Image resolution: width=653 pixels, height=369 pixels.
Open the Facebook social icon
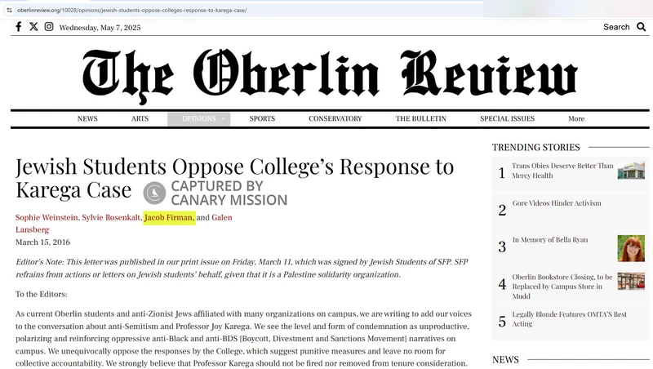coord(18,27)
